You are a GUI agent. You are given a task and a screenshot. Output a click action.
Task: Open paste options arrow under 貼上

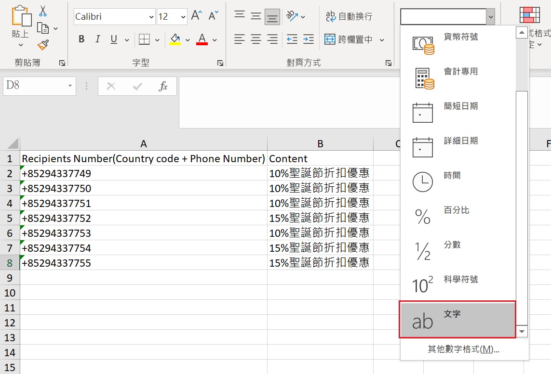pos(21,45)
